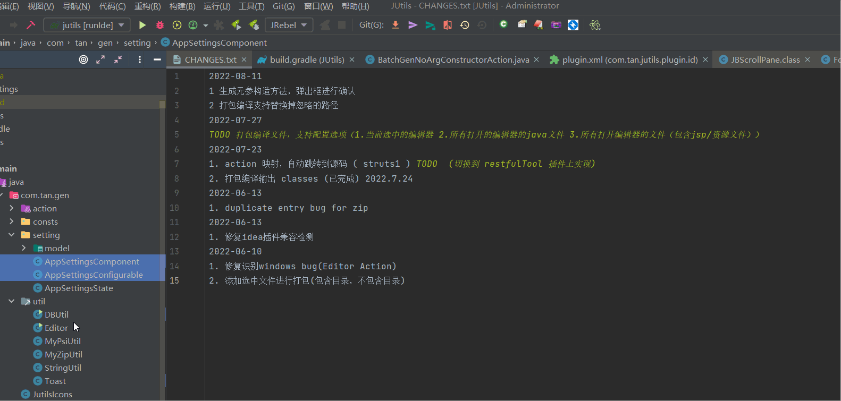Open the Refactor (重构) menu
The height and width of the screenshot is (401, 841).
tap(148, 6)
